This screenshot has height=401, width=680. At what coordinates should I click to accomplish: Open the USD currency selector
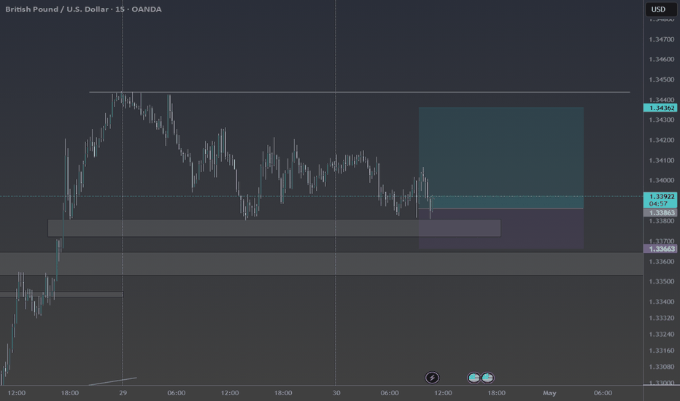coord(658,9)
